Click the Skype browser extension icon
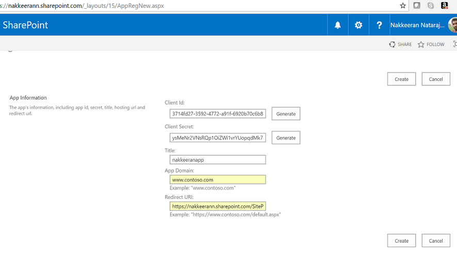The width and height of the screenshot is (457, 257). (x=430, y=6)
